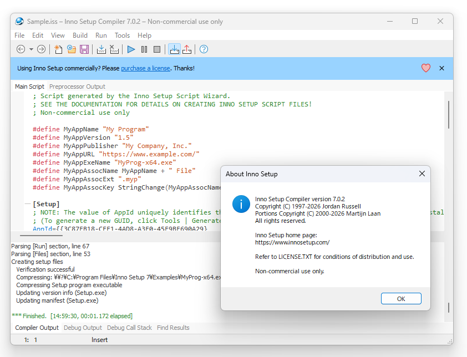467x357 pixels.
Task: Click the 'Creating setup files' output line
Action: 37,262
